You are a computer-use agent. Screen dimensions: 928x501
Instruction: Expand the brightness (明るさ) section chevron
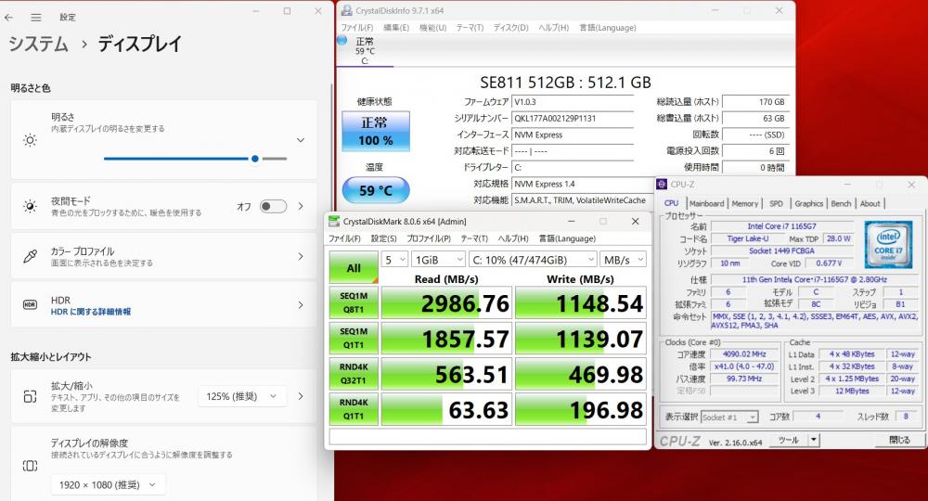300,140
